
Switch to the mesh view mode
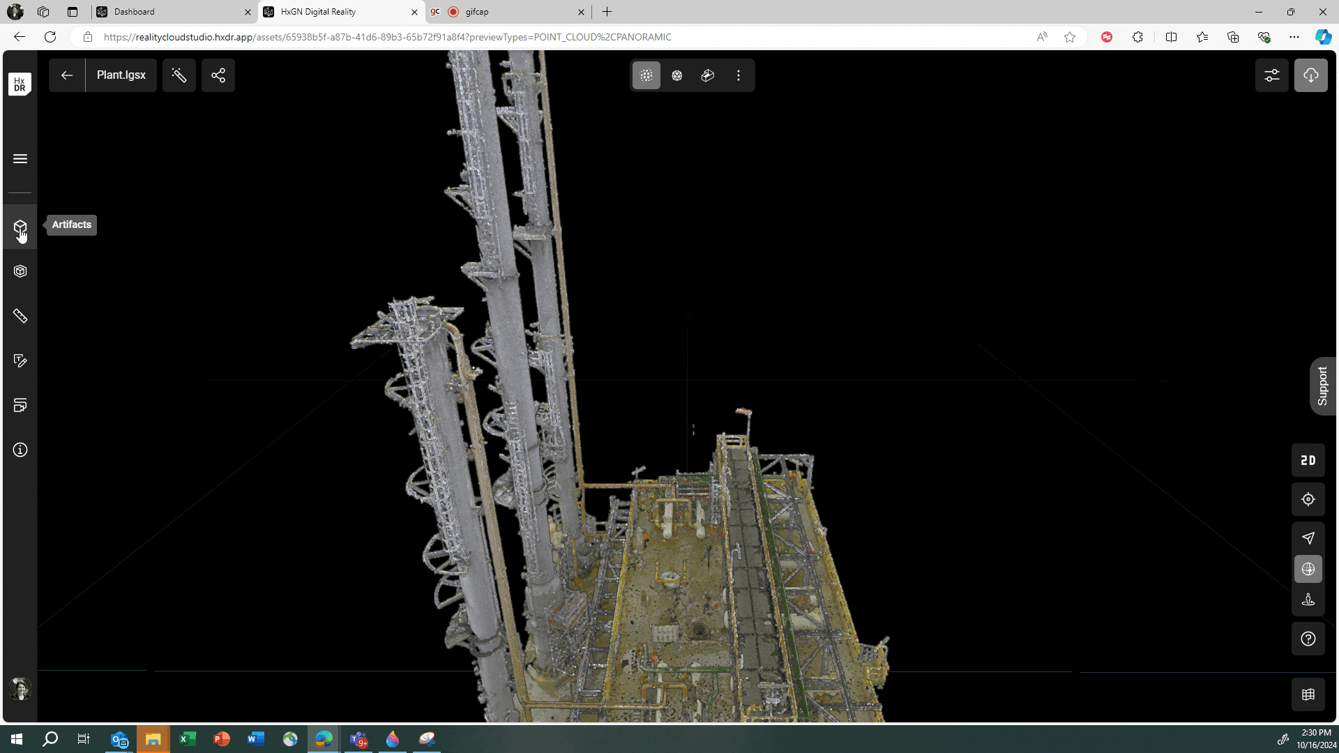(677, 75)
